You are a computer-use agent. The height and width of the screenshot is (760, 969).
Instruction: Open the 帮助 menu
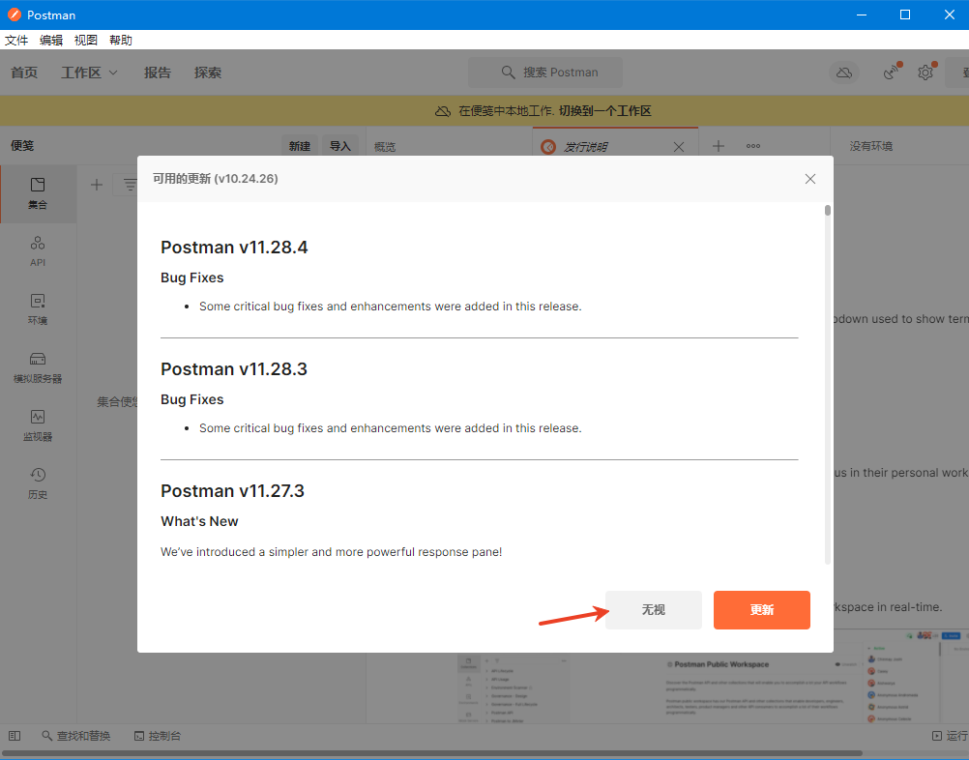pyautogui.click(x=121, y=41)
